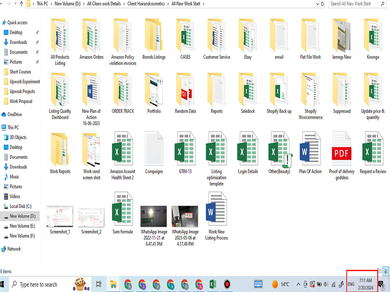Open the Portfolio folder
Screen dimensions: 390x292
click(154, 94)
